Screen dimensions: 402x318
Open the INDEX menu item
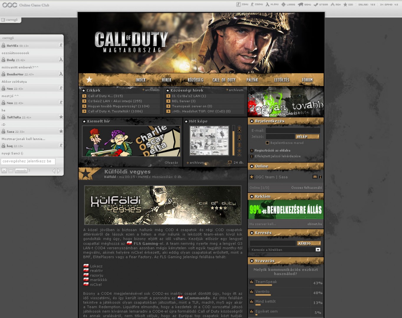[x=141, y=80]
